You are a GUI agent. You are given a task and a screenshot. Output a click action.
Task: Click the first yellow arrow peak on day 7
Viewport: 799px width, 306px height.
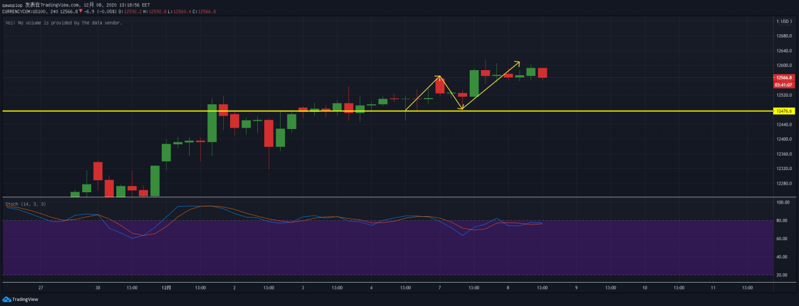(x=439, y=77)
